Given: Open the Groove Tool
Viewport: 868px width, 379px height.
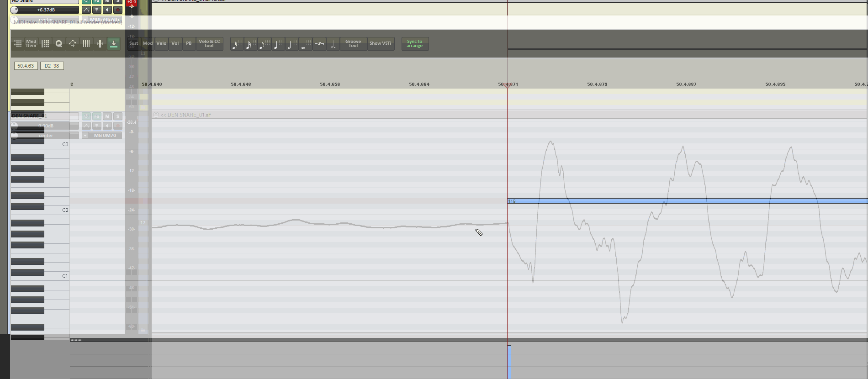Looking at the screenshot, I should (x=353, y=44).
